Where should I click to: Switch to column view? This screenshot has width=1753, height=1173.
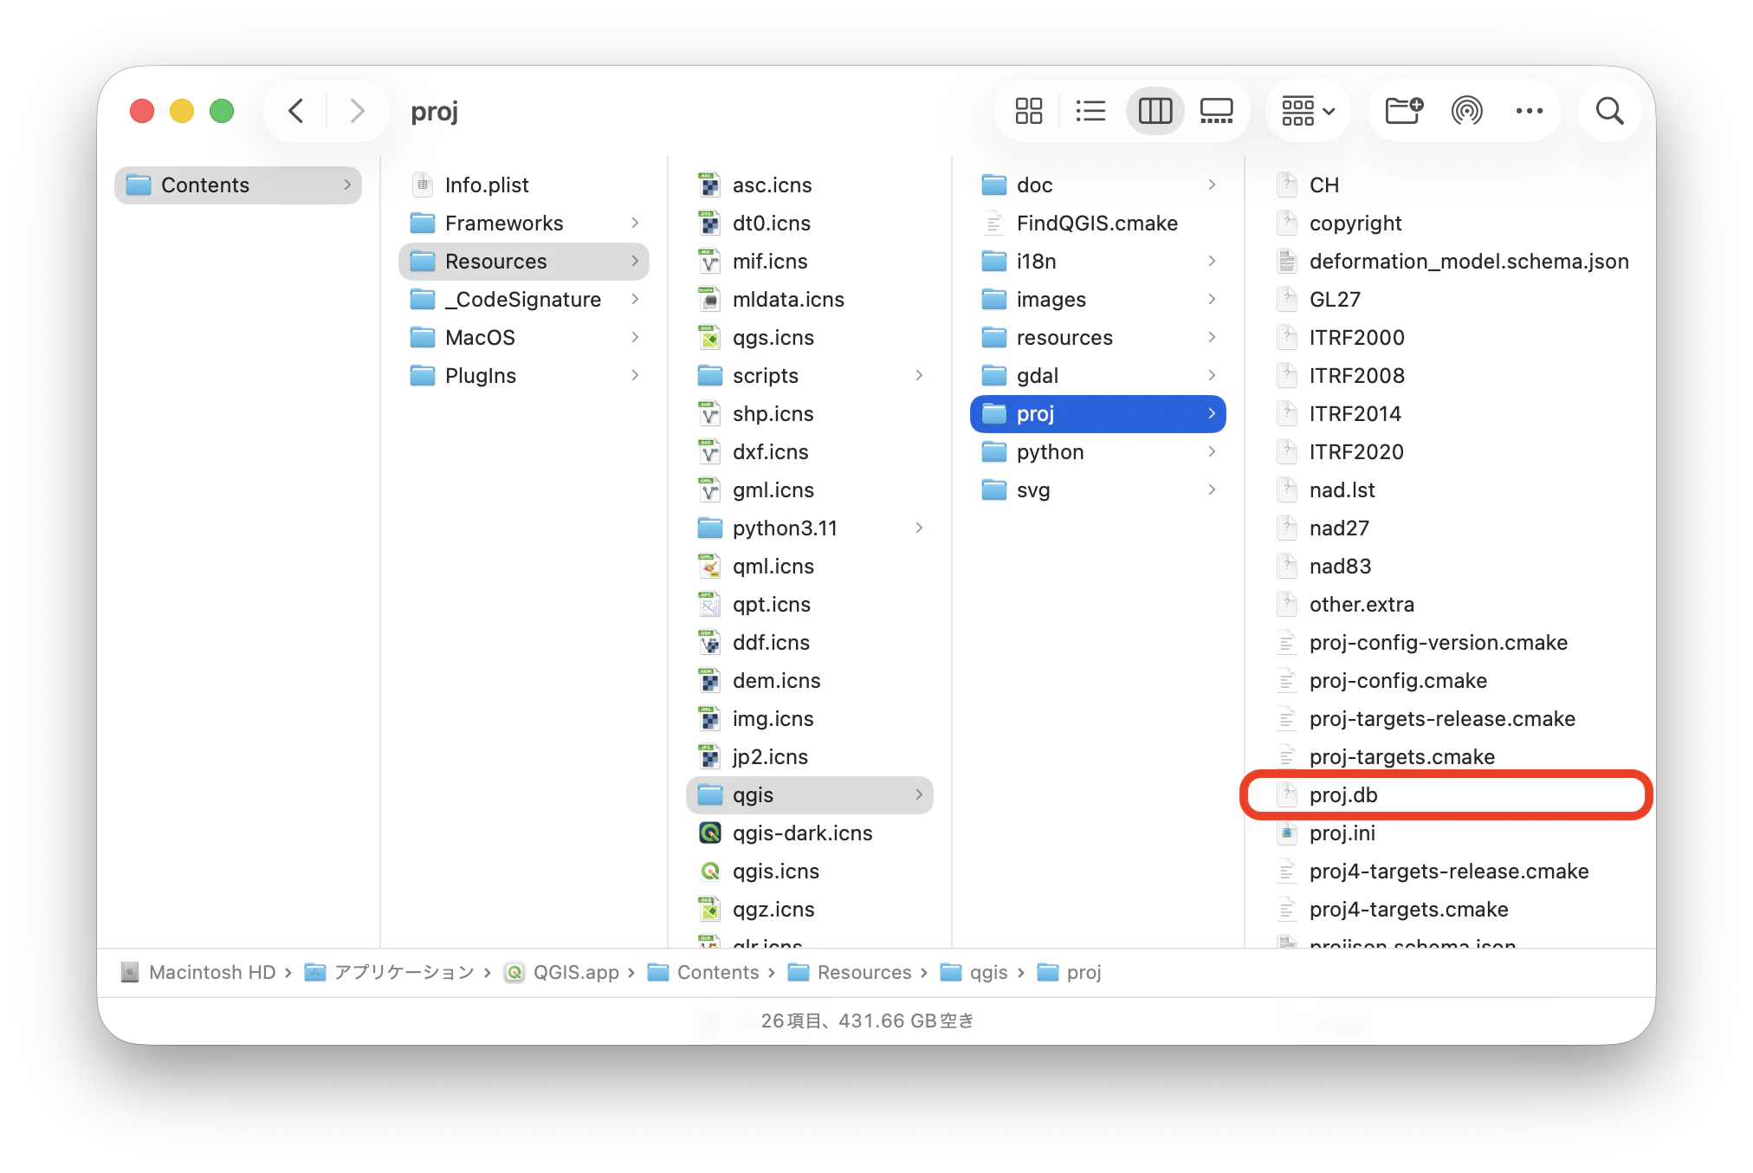coord(1155,111)
